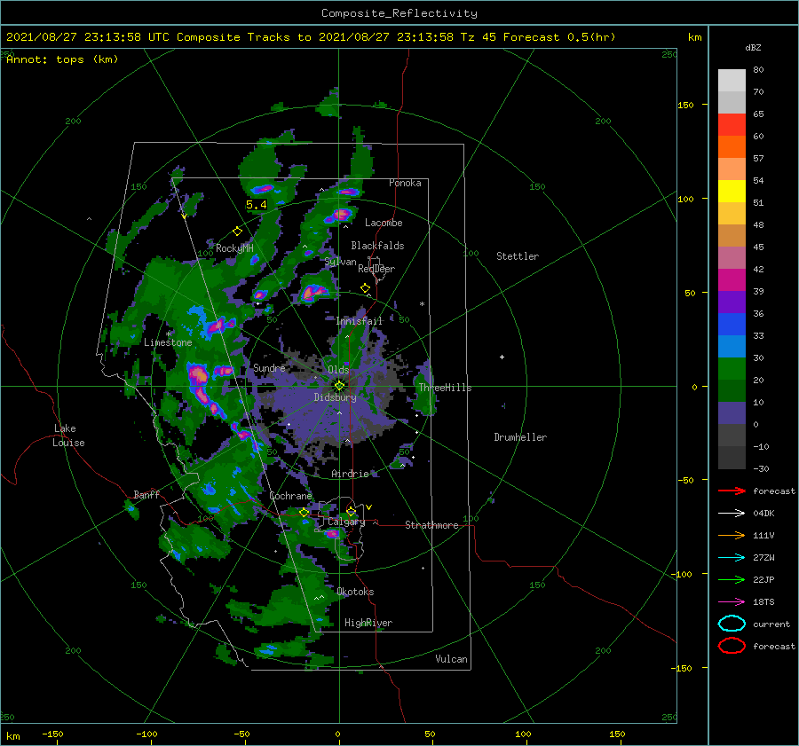Viewport: 799px width, 746px height.
Task: Click the Lake Louise label
Action: tap(68, 436)
